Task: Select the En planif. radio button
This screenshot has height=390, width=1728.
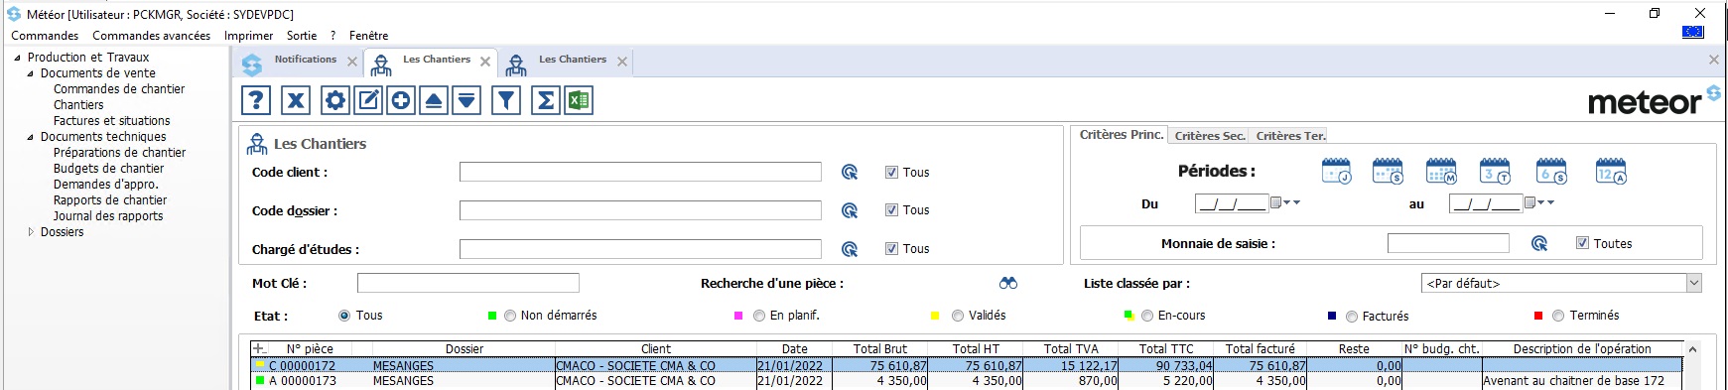Action: pyautogui.click(x=759, y=316)
